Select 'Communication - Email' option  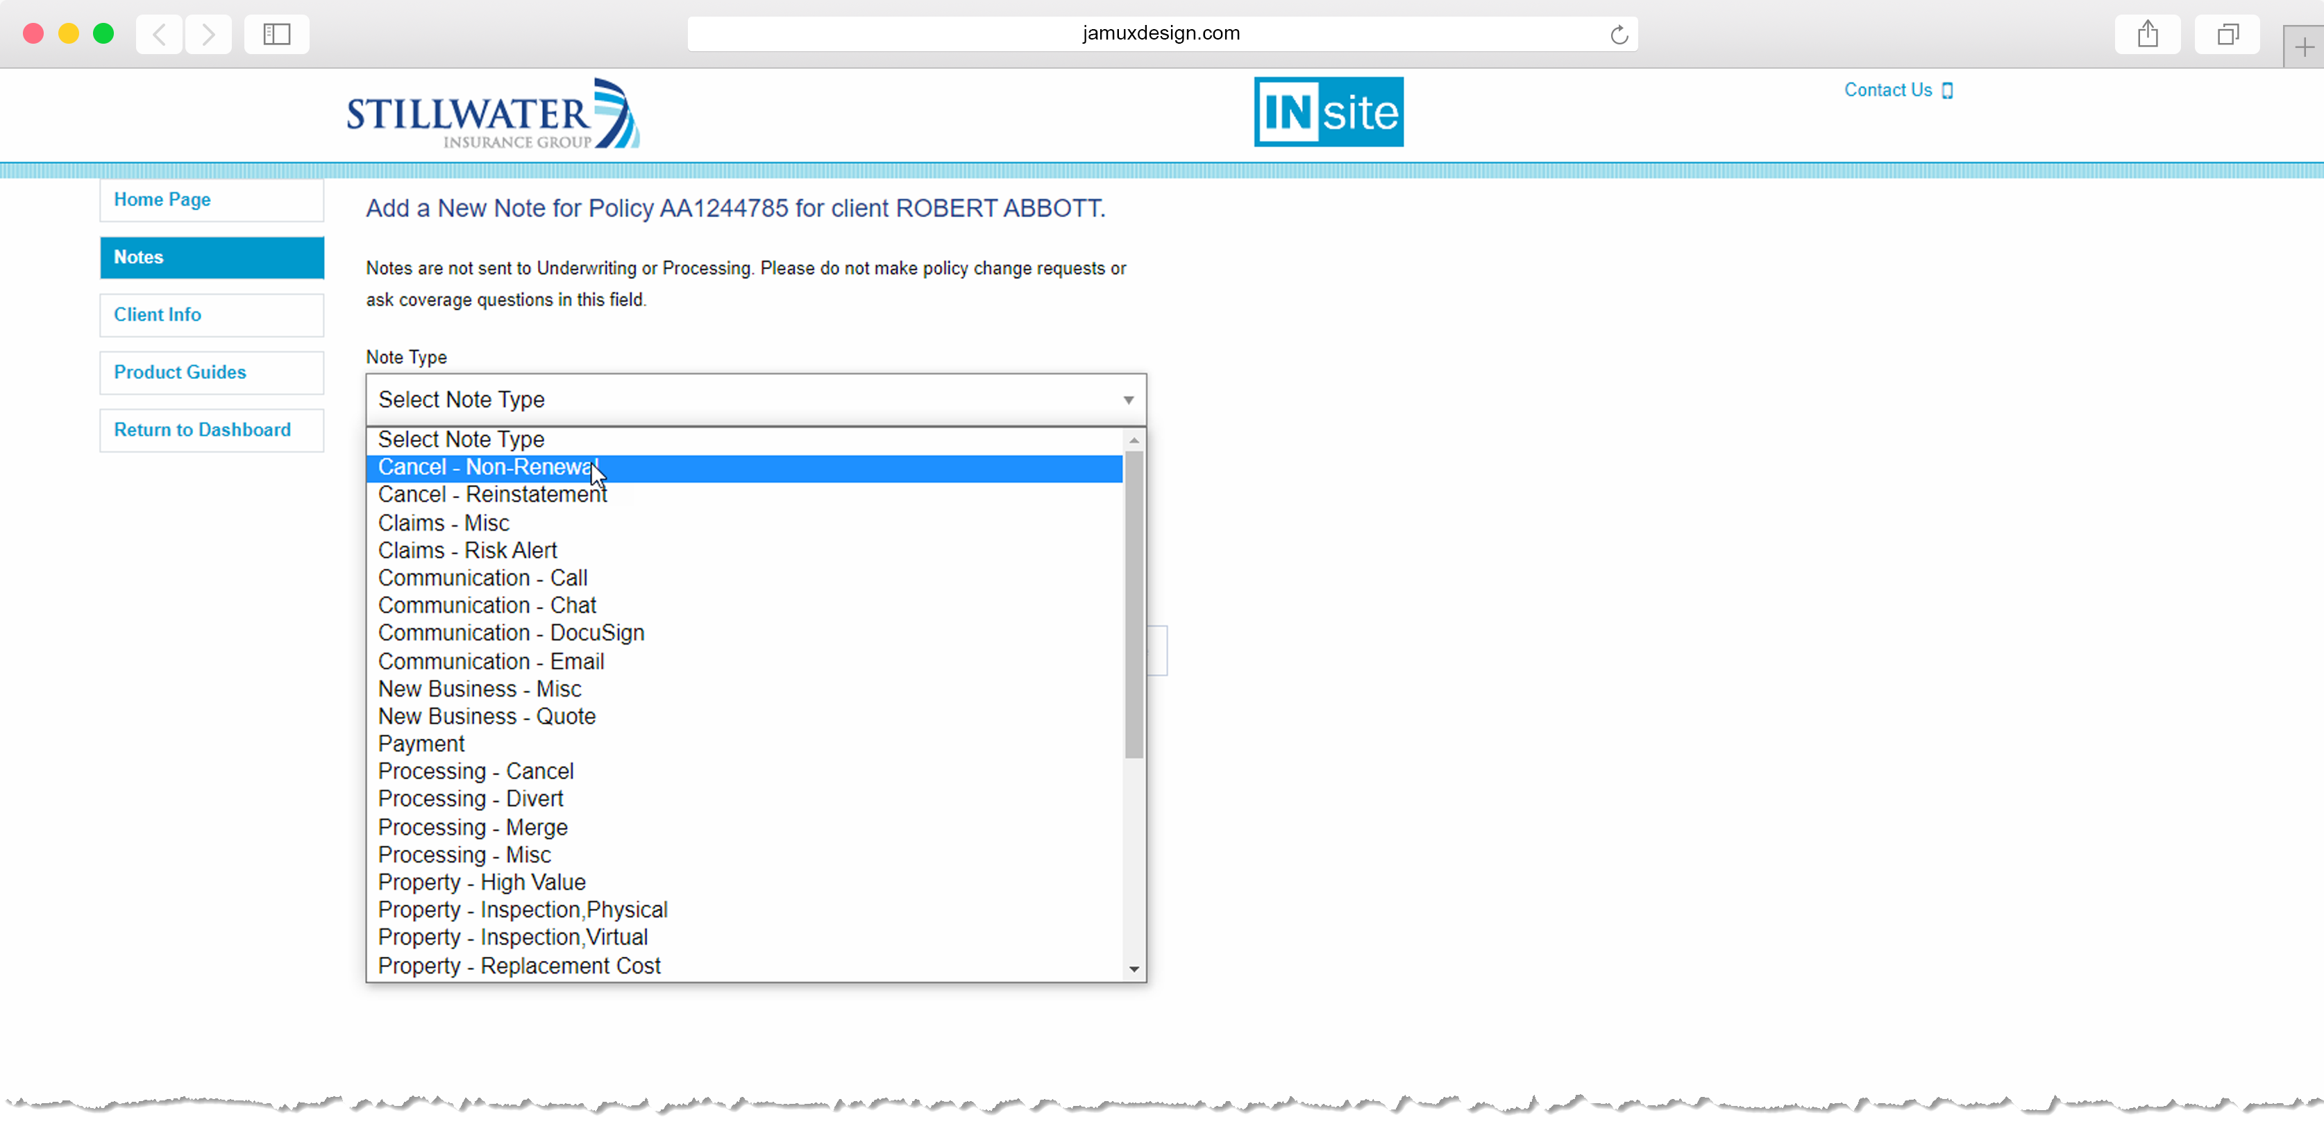[x=744, y=661]
